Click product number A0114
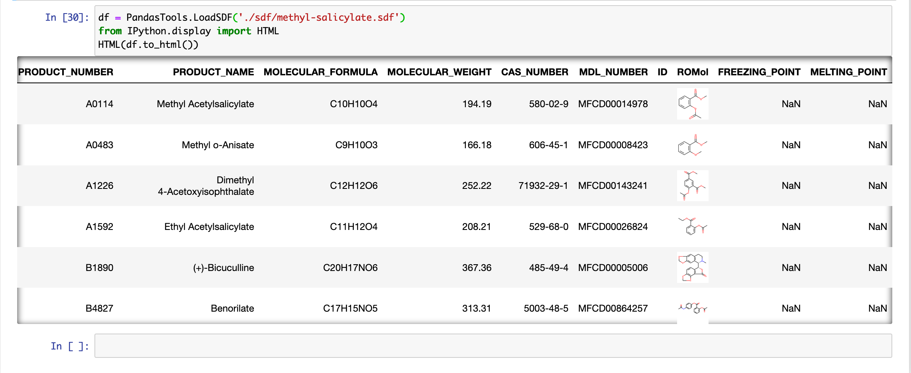 [100, 104]
